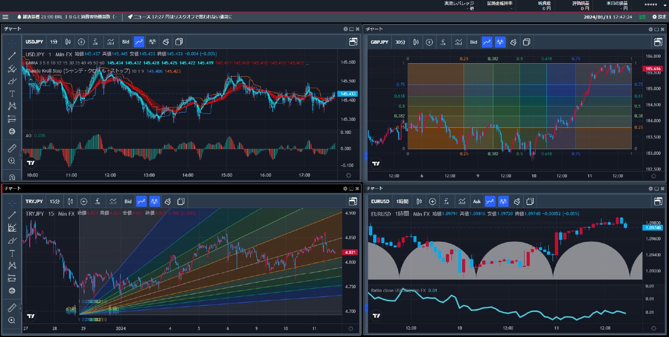Toggle the line chart button in TRYJPY toolbar
Screen dimensions: 669x337
[x=141, y=201]
